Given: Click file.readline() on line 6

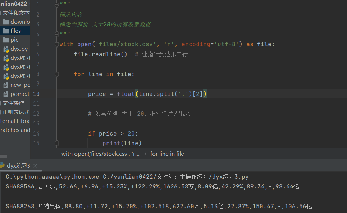Looking at the screenshot, I should point(100,54).
